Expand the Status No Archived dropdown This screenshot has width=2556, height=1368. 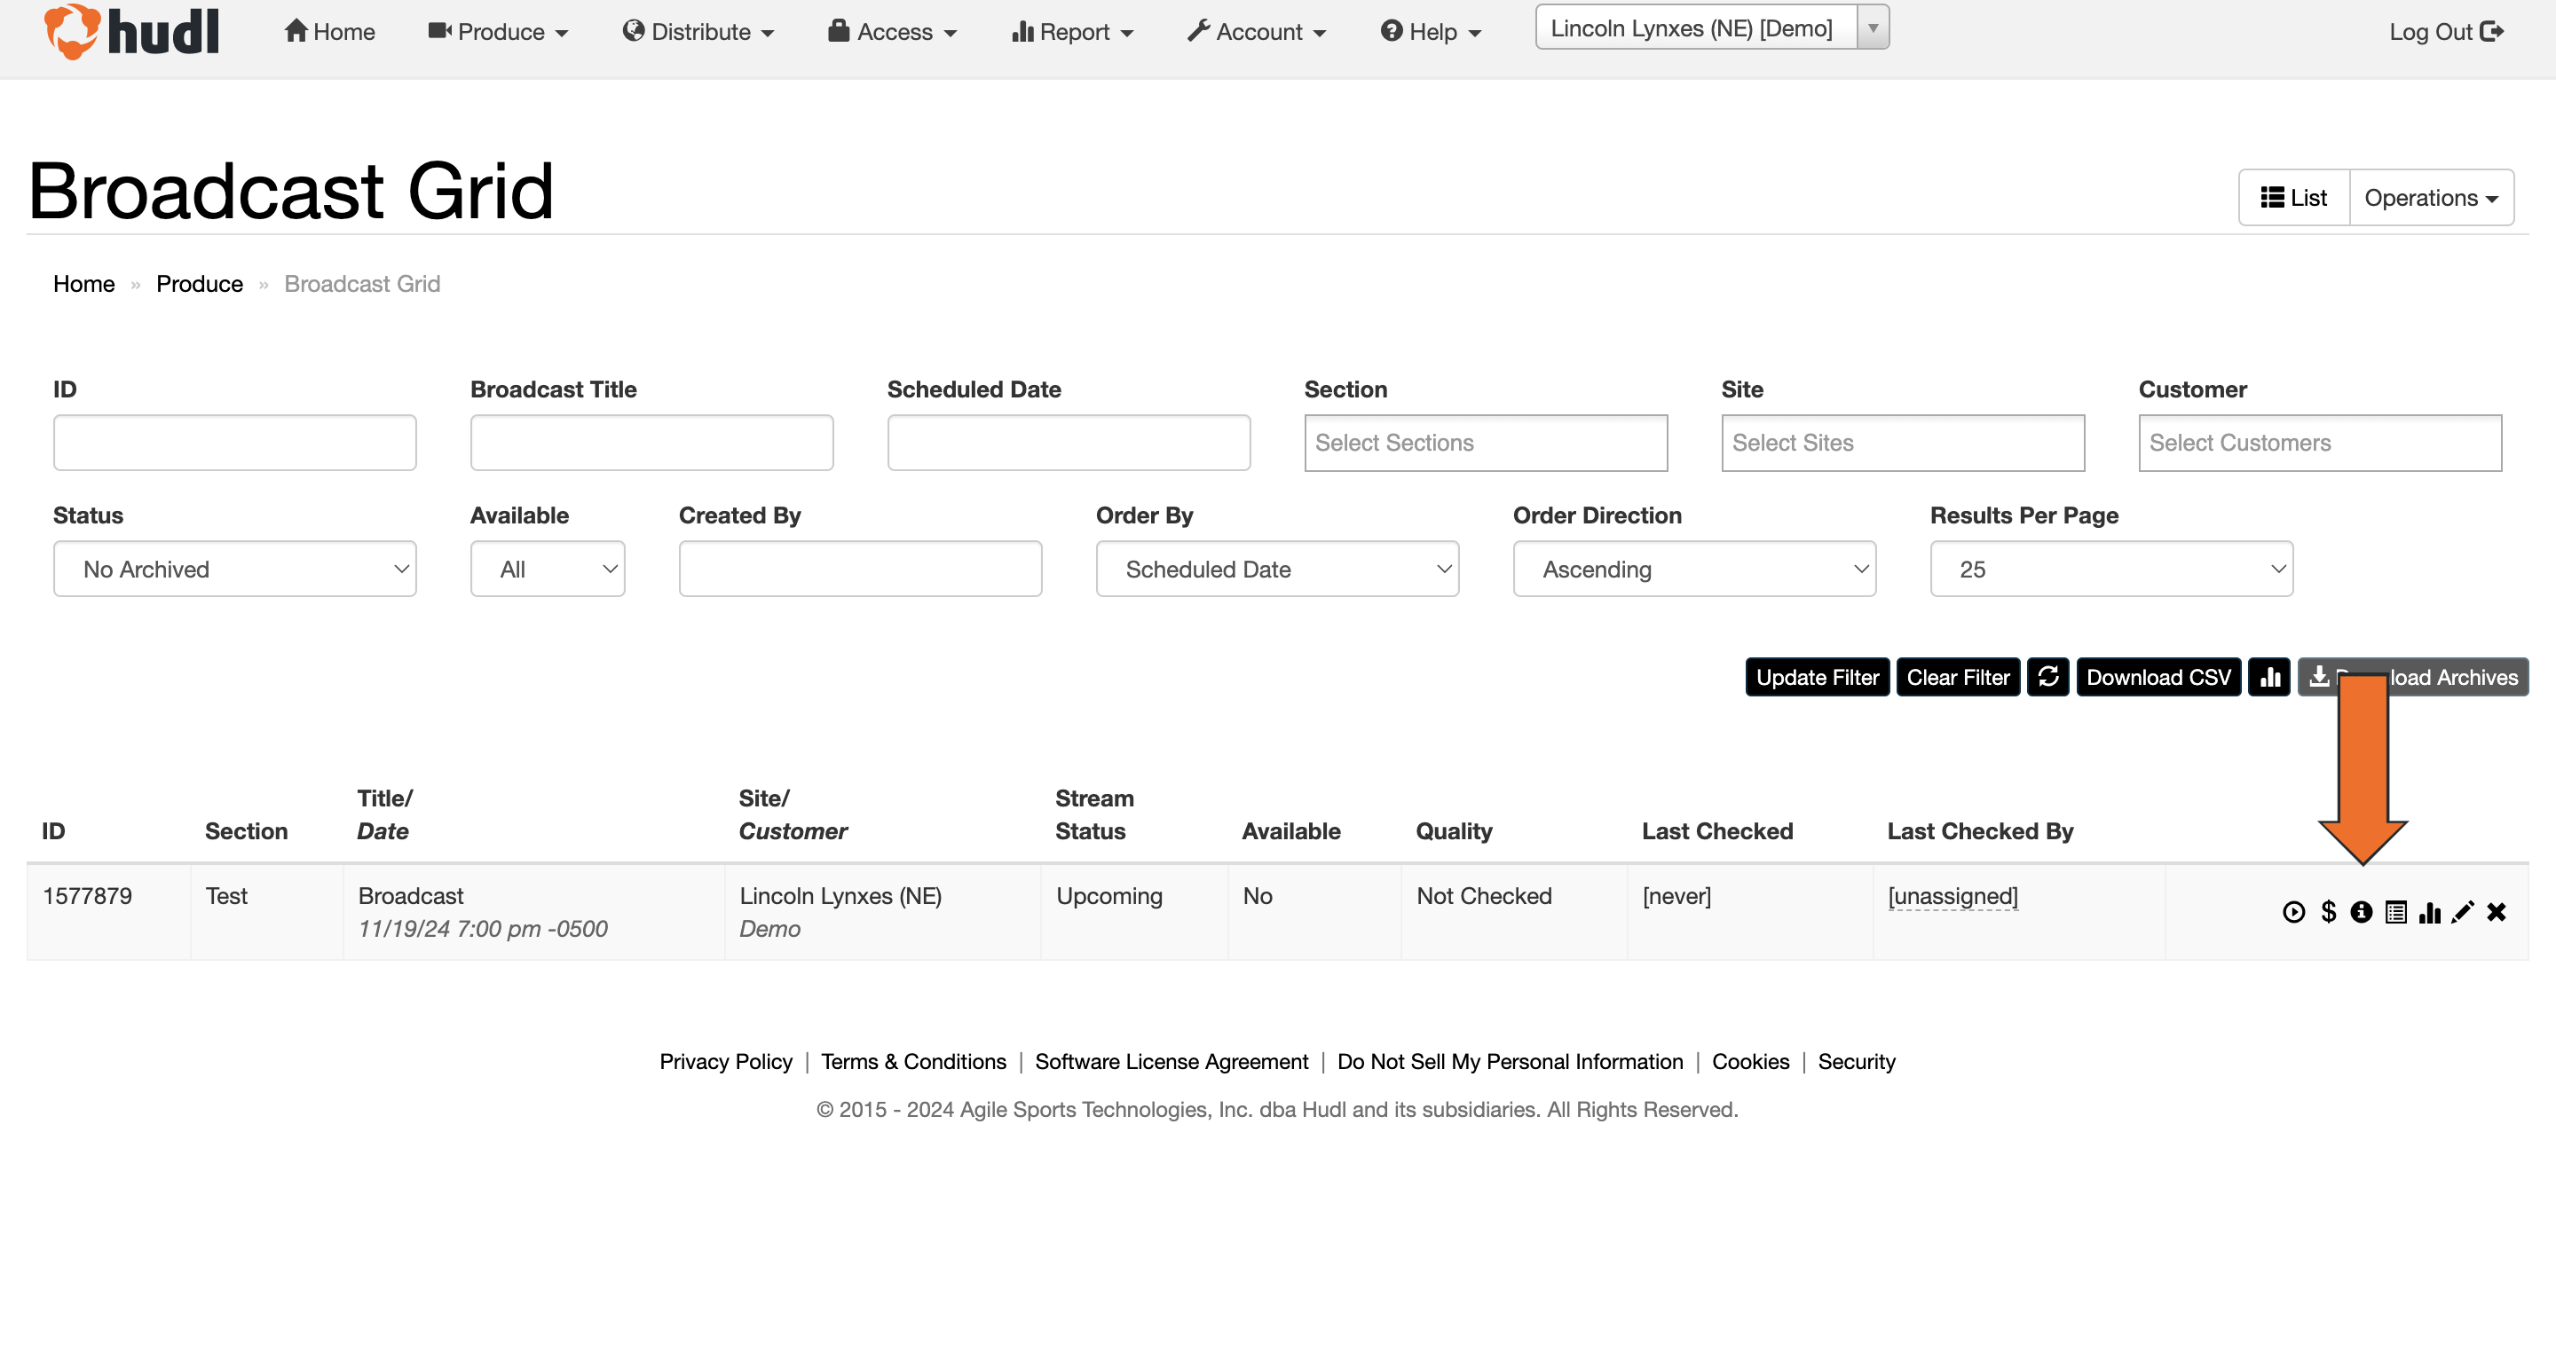[x=235, y=570]
